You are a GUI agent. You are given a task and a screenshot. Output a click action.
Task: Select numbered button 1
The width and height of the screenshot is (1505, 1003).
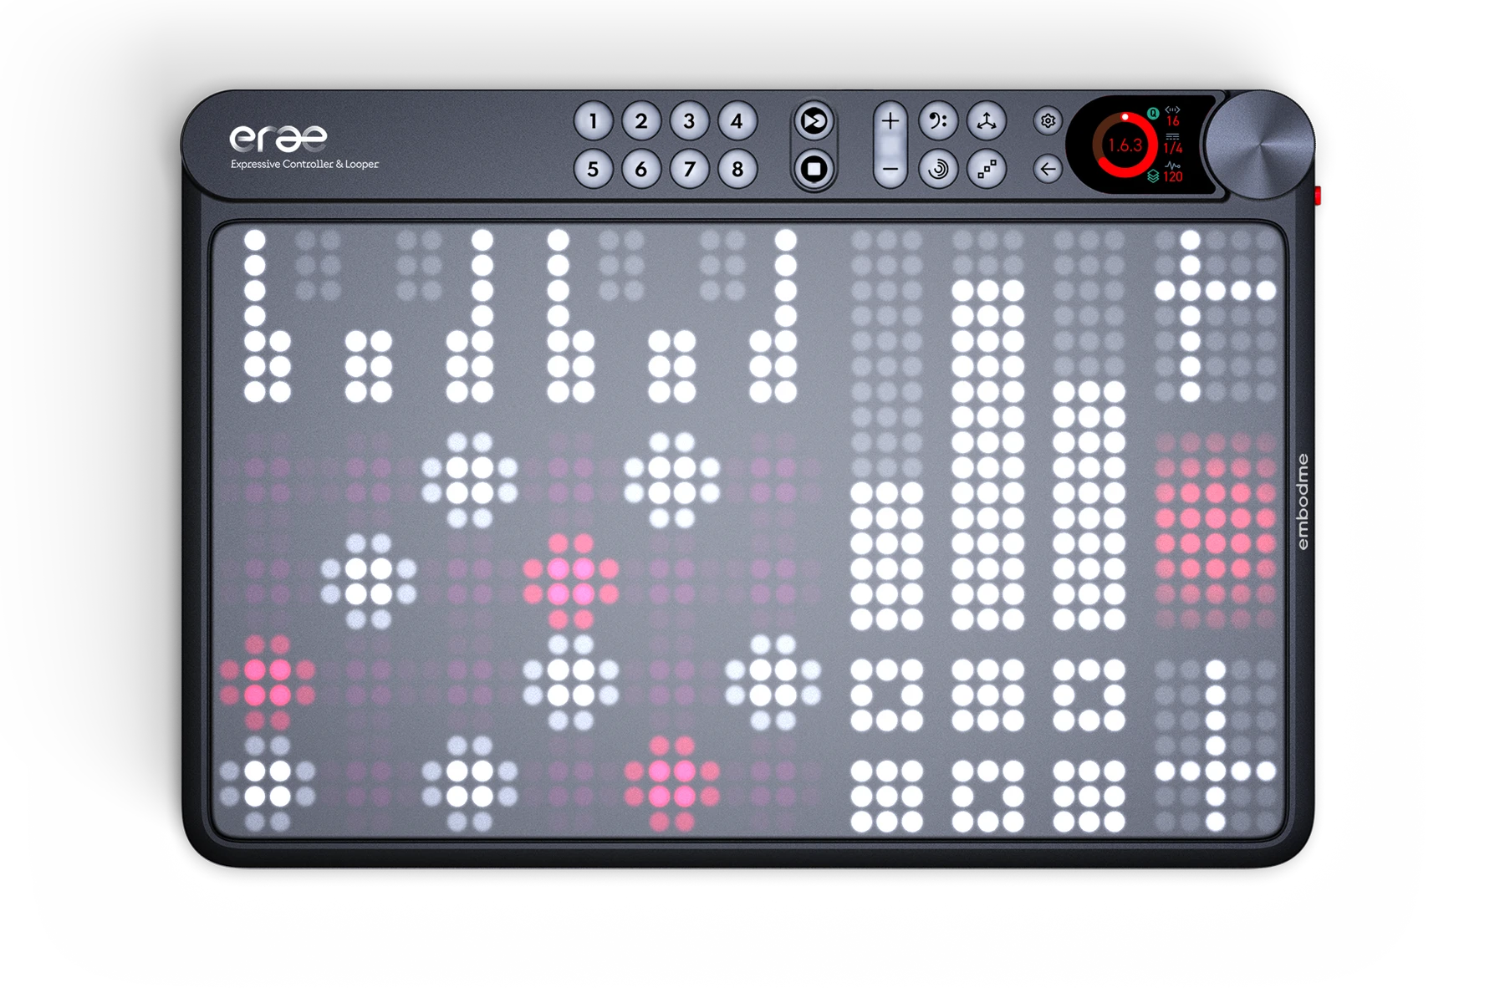594,122
